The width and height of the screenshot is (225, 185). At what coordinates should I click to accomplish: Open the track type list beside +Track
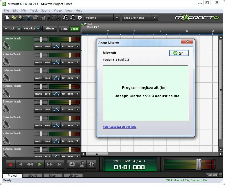pos(19,29)
